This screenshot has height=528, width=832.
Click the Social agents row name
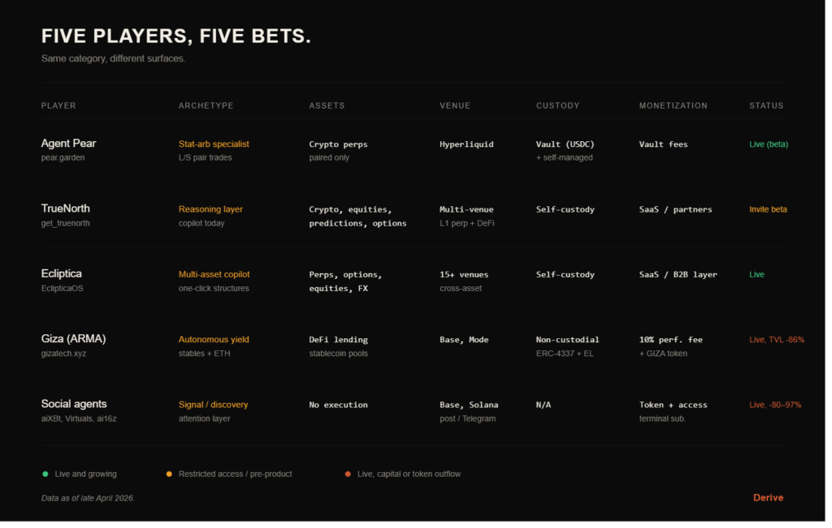coord(74,404)
